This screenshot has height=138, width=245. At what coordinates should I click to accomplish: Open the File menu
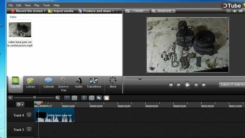tap(11, 5)
